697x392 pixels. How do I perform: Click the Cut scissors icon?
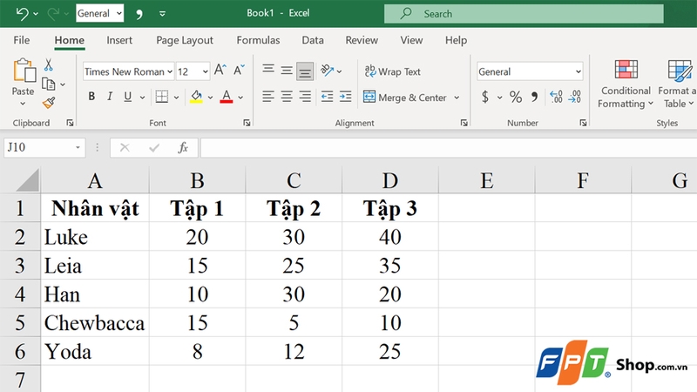pos(48,65)
